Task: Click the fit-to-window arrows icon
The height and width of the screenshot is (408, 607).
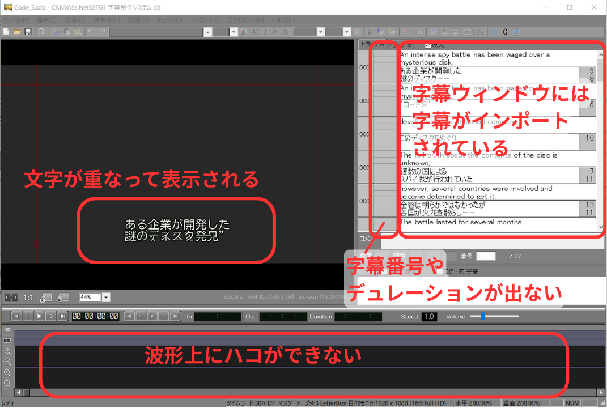Action: coord(11,297)
